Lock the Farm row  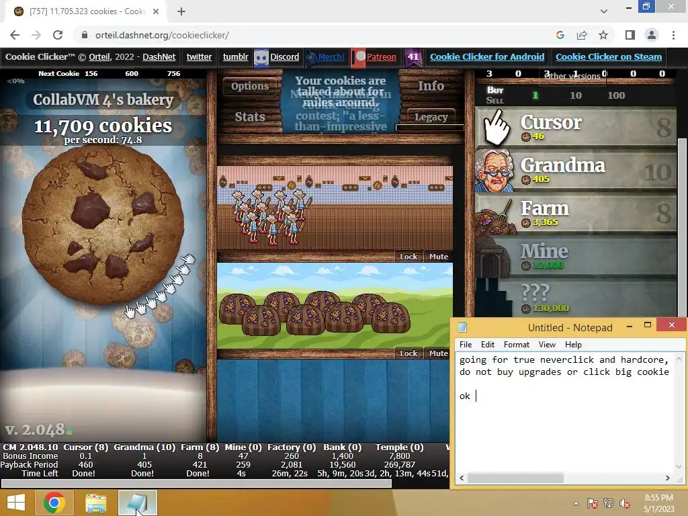coord(408,353)
